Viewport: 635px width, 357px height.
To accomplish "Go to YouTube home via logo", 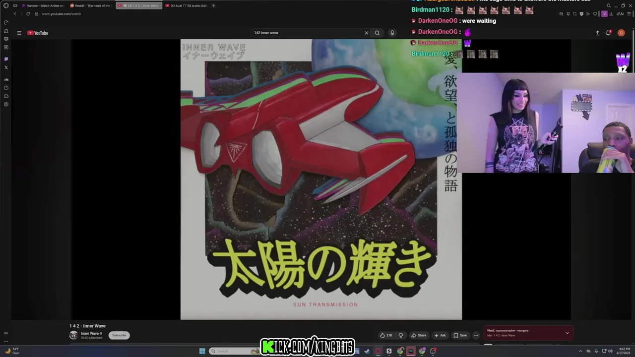I will coord(38,33).
